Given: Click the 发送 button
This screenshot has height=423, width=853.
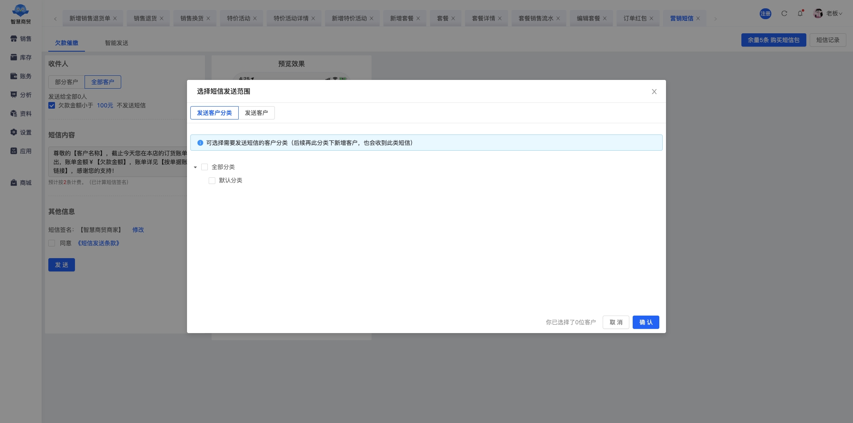Looking at the screenshot, I should point(62,265).
